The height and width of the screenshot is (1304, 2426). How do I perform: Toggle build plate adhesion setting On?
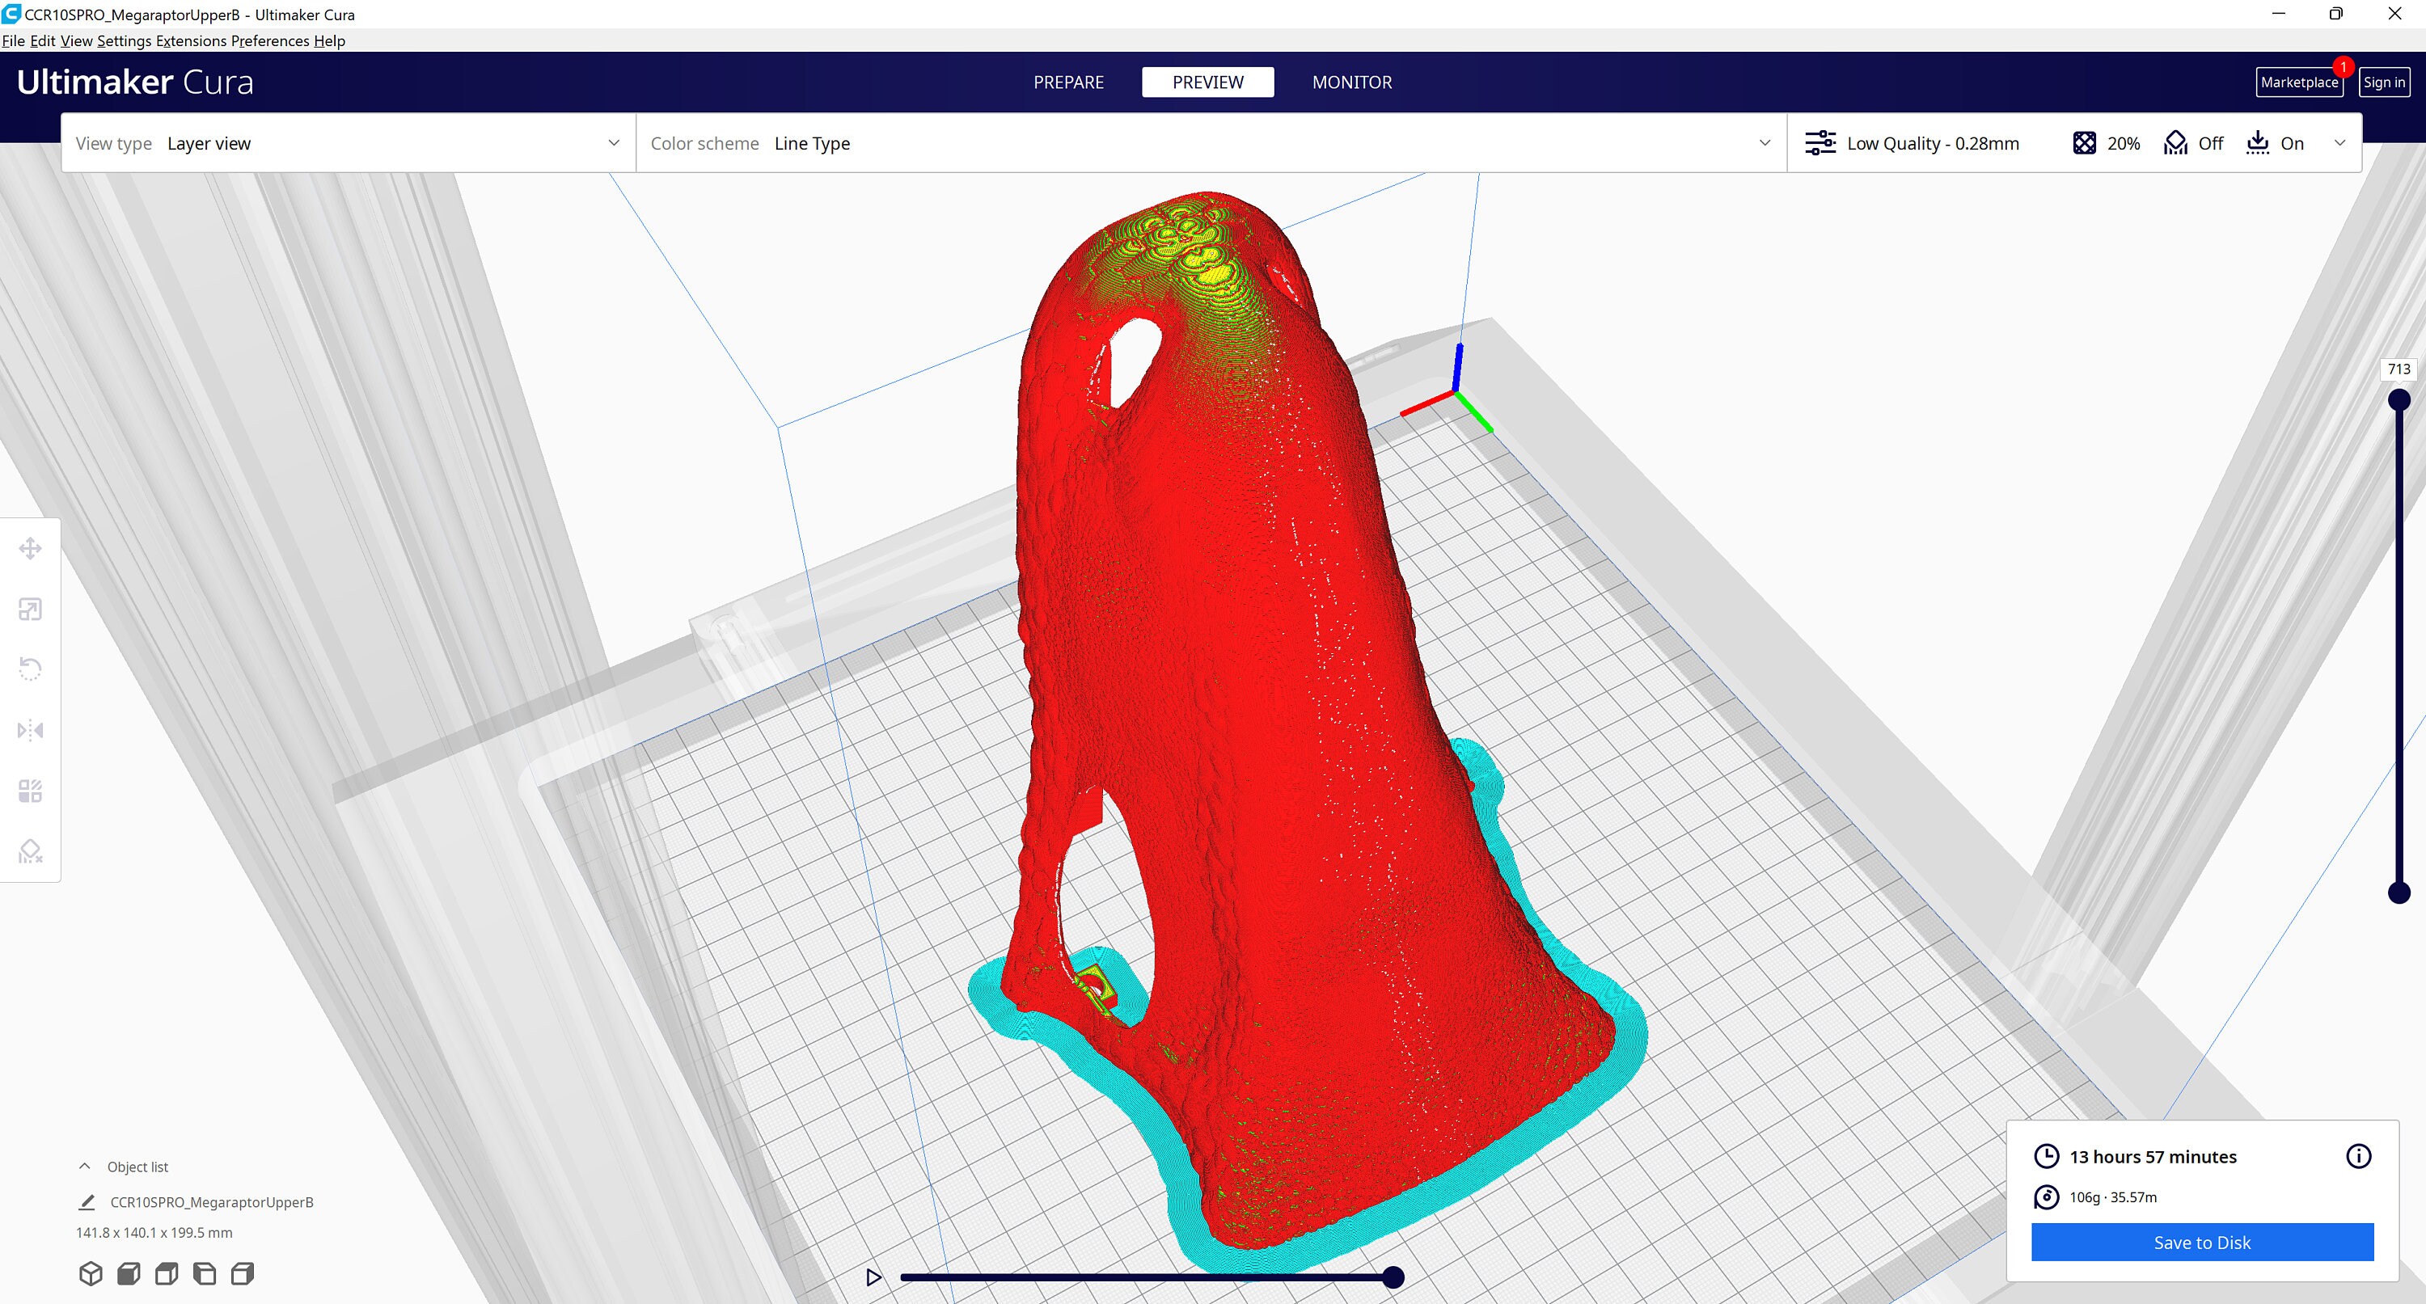2276,143
